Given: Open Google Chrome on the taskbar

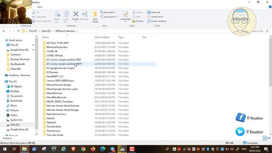Looking at the screenshot, I should click(83, 149).
